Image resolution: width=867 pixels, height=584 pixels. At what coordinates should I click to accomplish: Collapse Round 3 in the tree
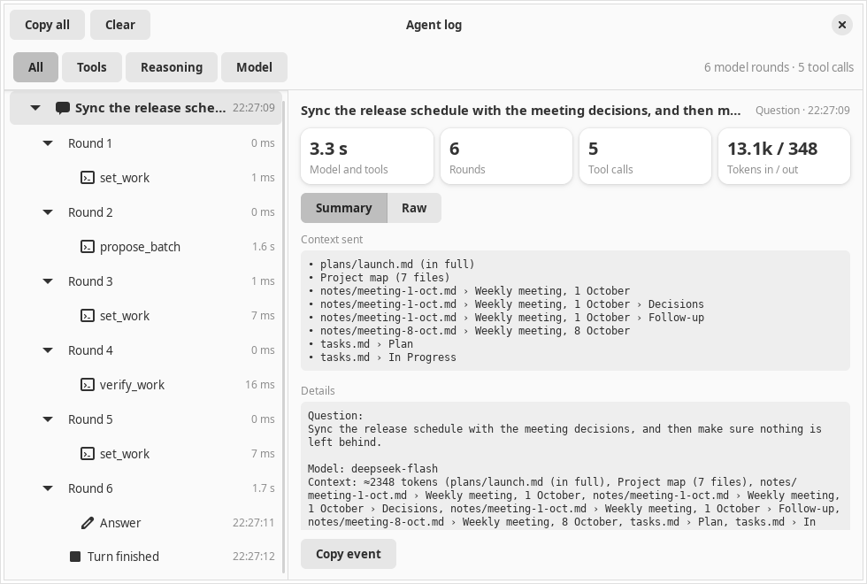[x=48, y=281]
